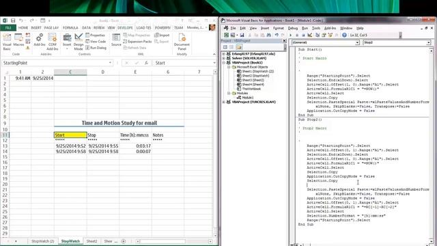Switch to the Sheet2 sheet tab
Image resolution: width=437 pixels, height=246 pixels.
point(91,241)
